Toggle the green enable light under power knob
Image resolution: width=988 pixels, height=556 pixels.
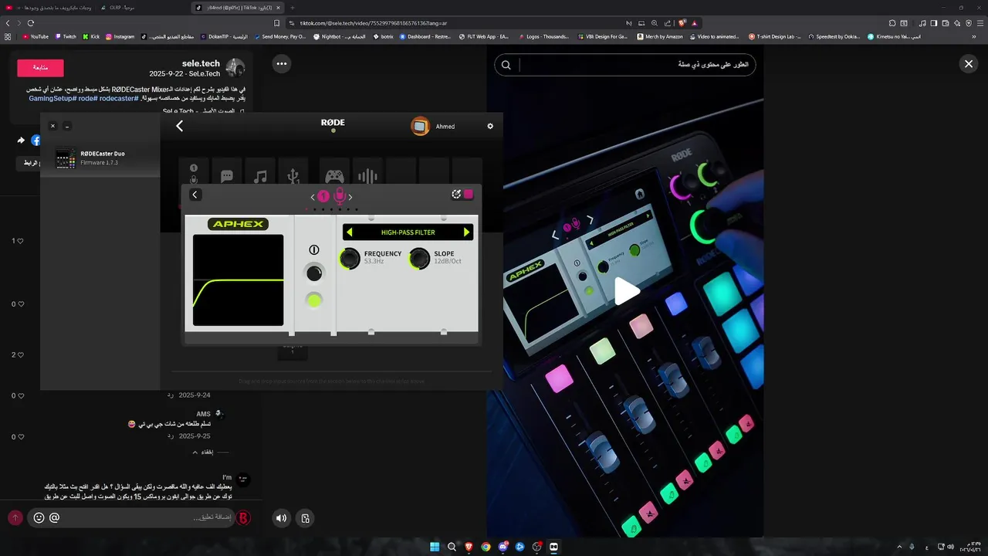tap(313, 300)
